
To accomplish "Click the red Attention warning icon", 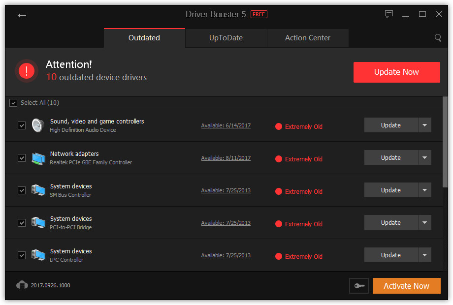I will coord(26,71).
